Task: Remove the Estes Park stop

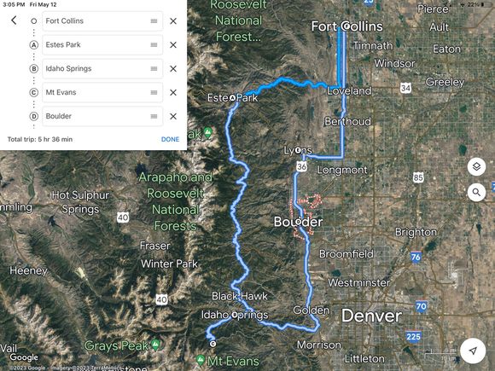Action: (173, 45)
